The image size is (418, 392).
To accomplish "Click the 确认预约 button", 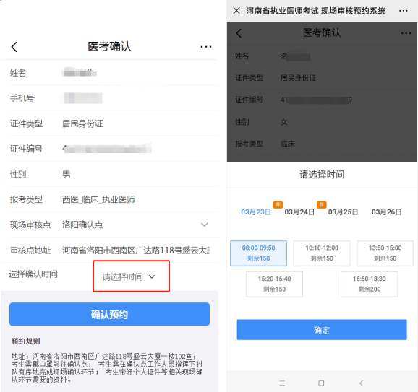I will pos(109,314).
